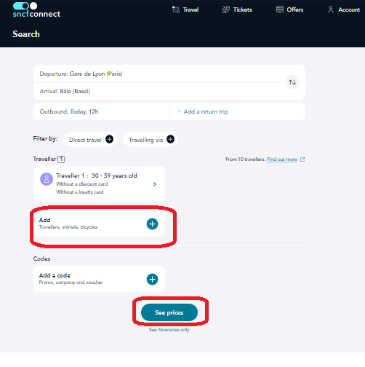Click plus icon to add a code

click(152, 279)
